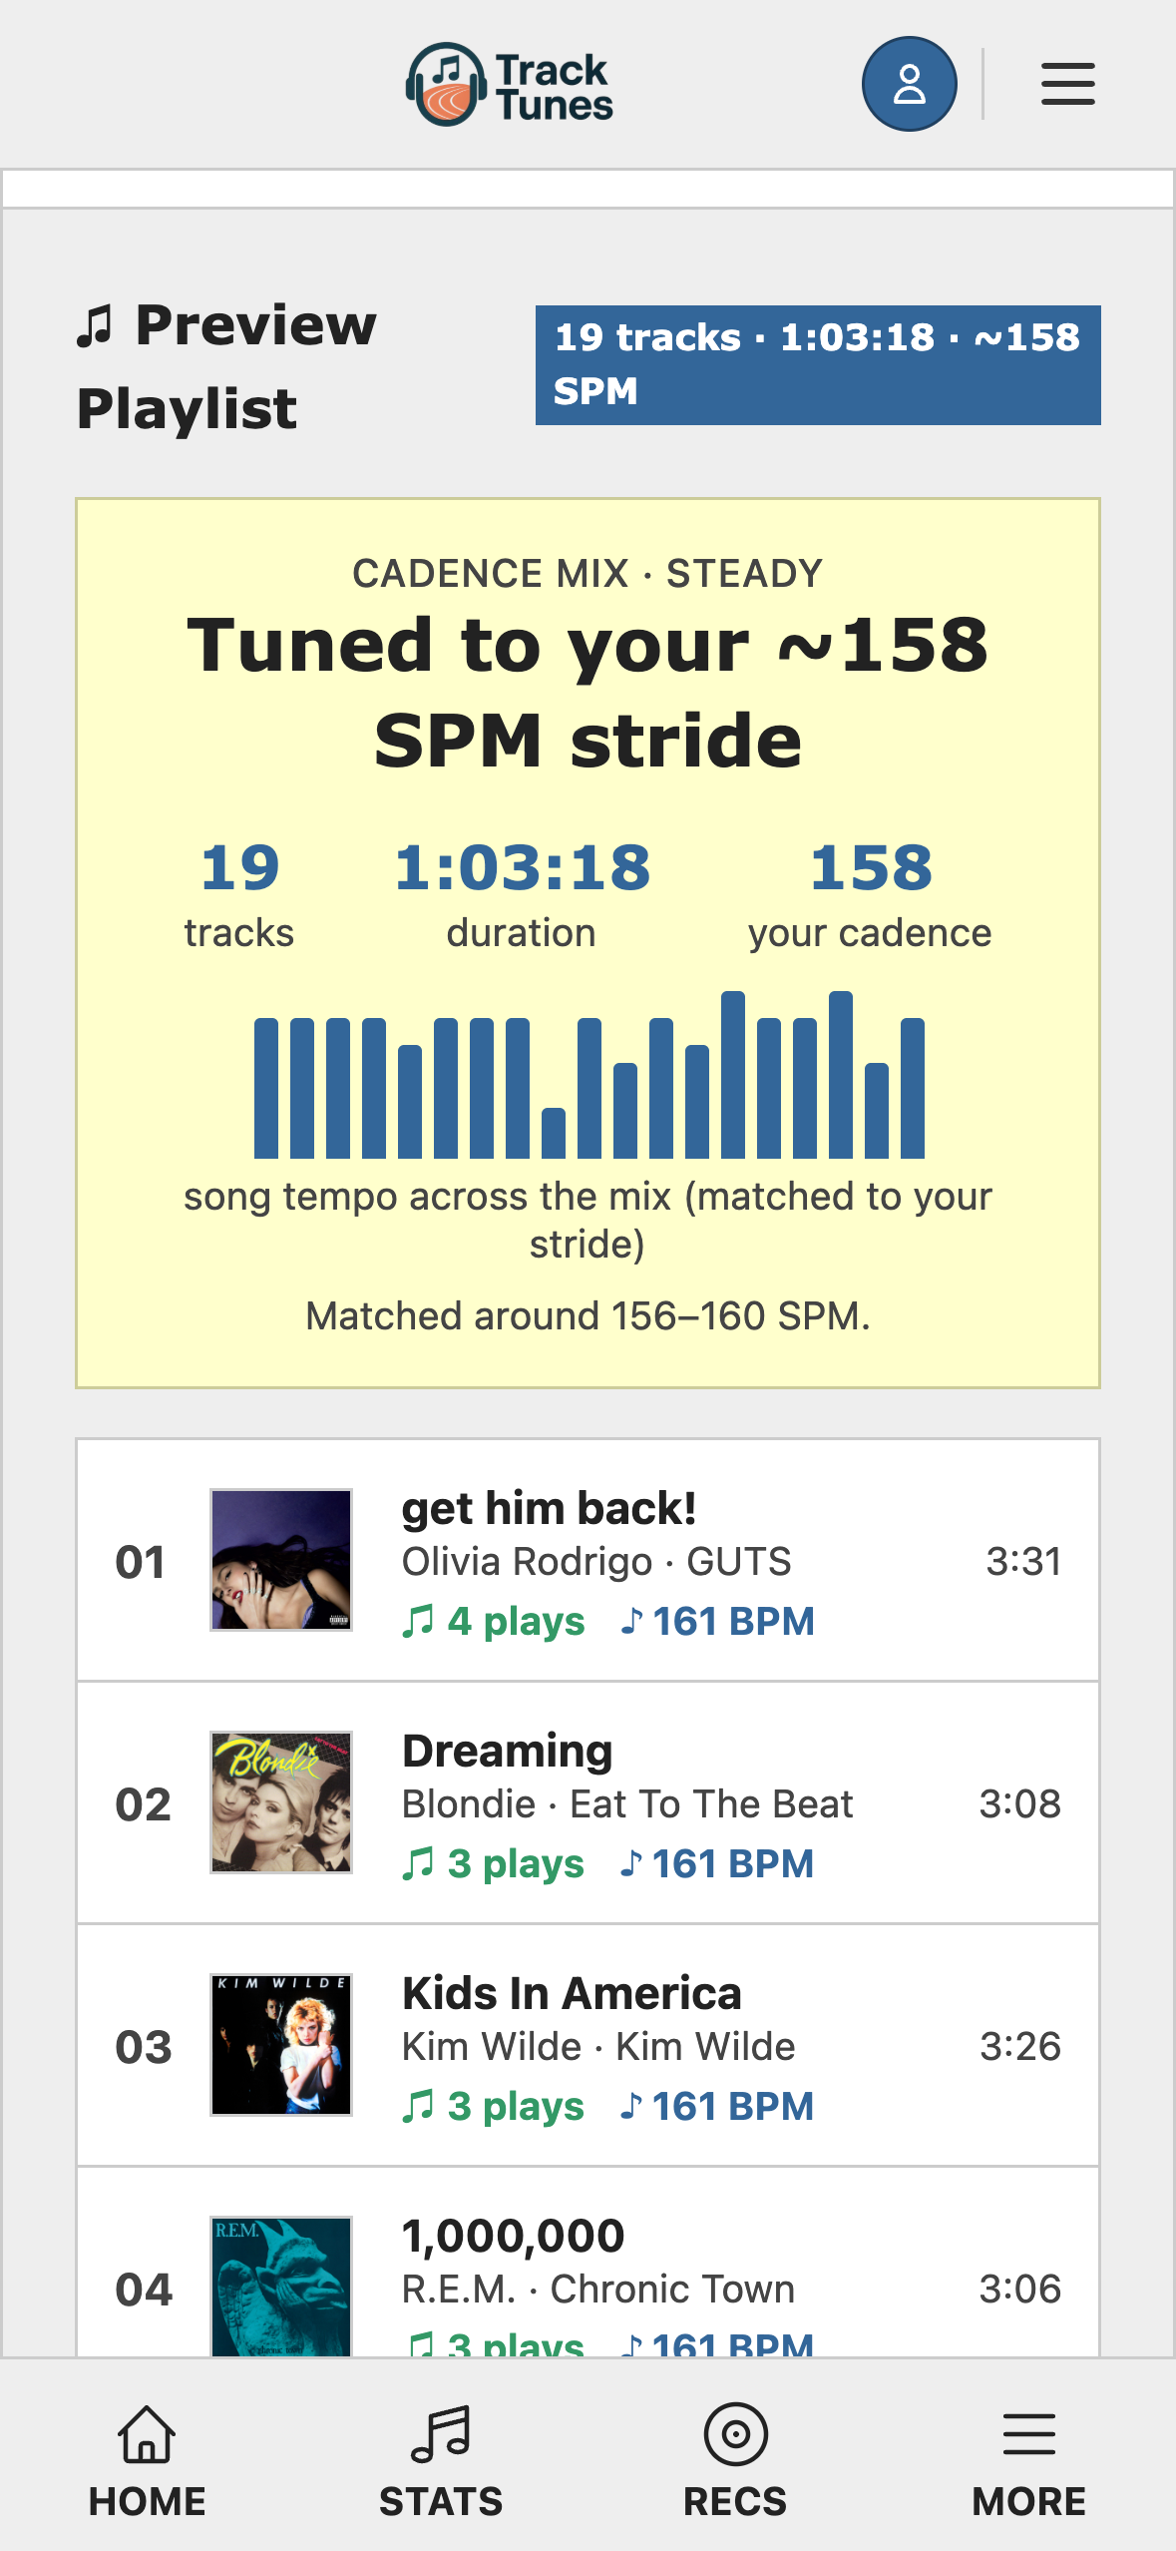Click the 4 plays count on track 01

(x=494, y=1622)
